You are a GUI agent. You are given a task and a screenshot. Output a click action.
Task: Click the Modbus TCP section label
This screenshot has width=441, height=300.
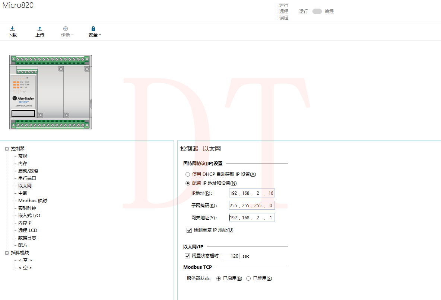click(197, 267)
